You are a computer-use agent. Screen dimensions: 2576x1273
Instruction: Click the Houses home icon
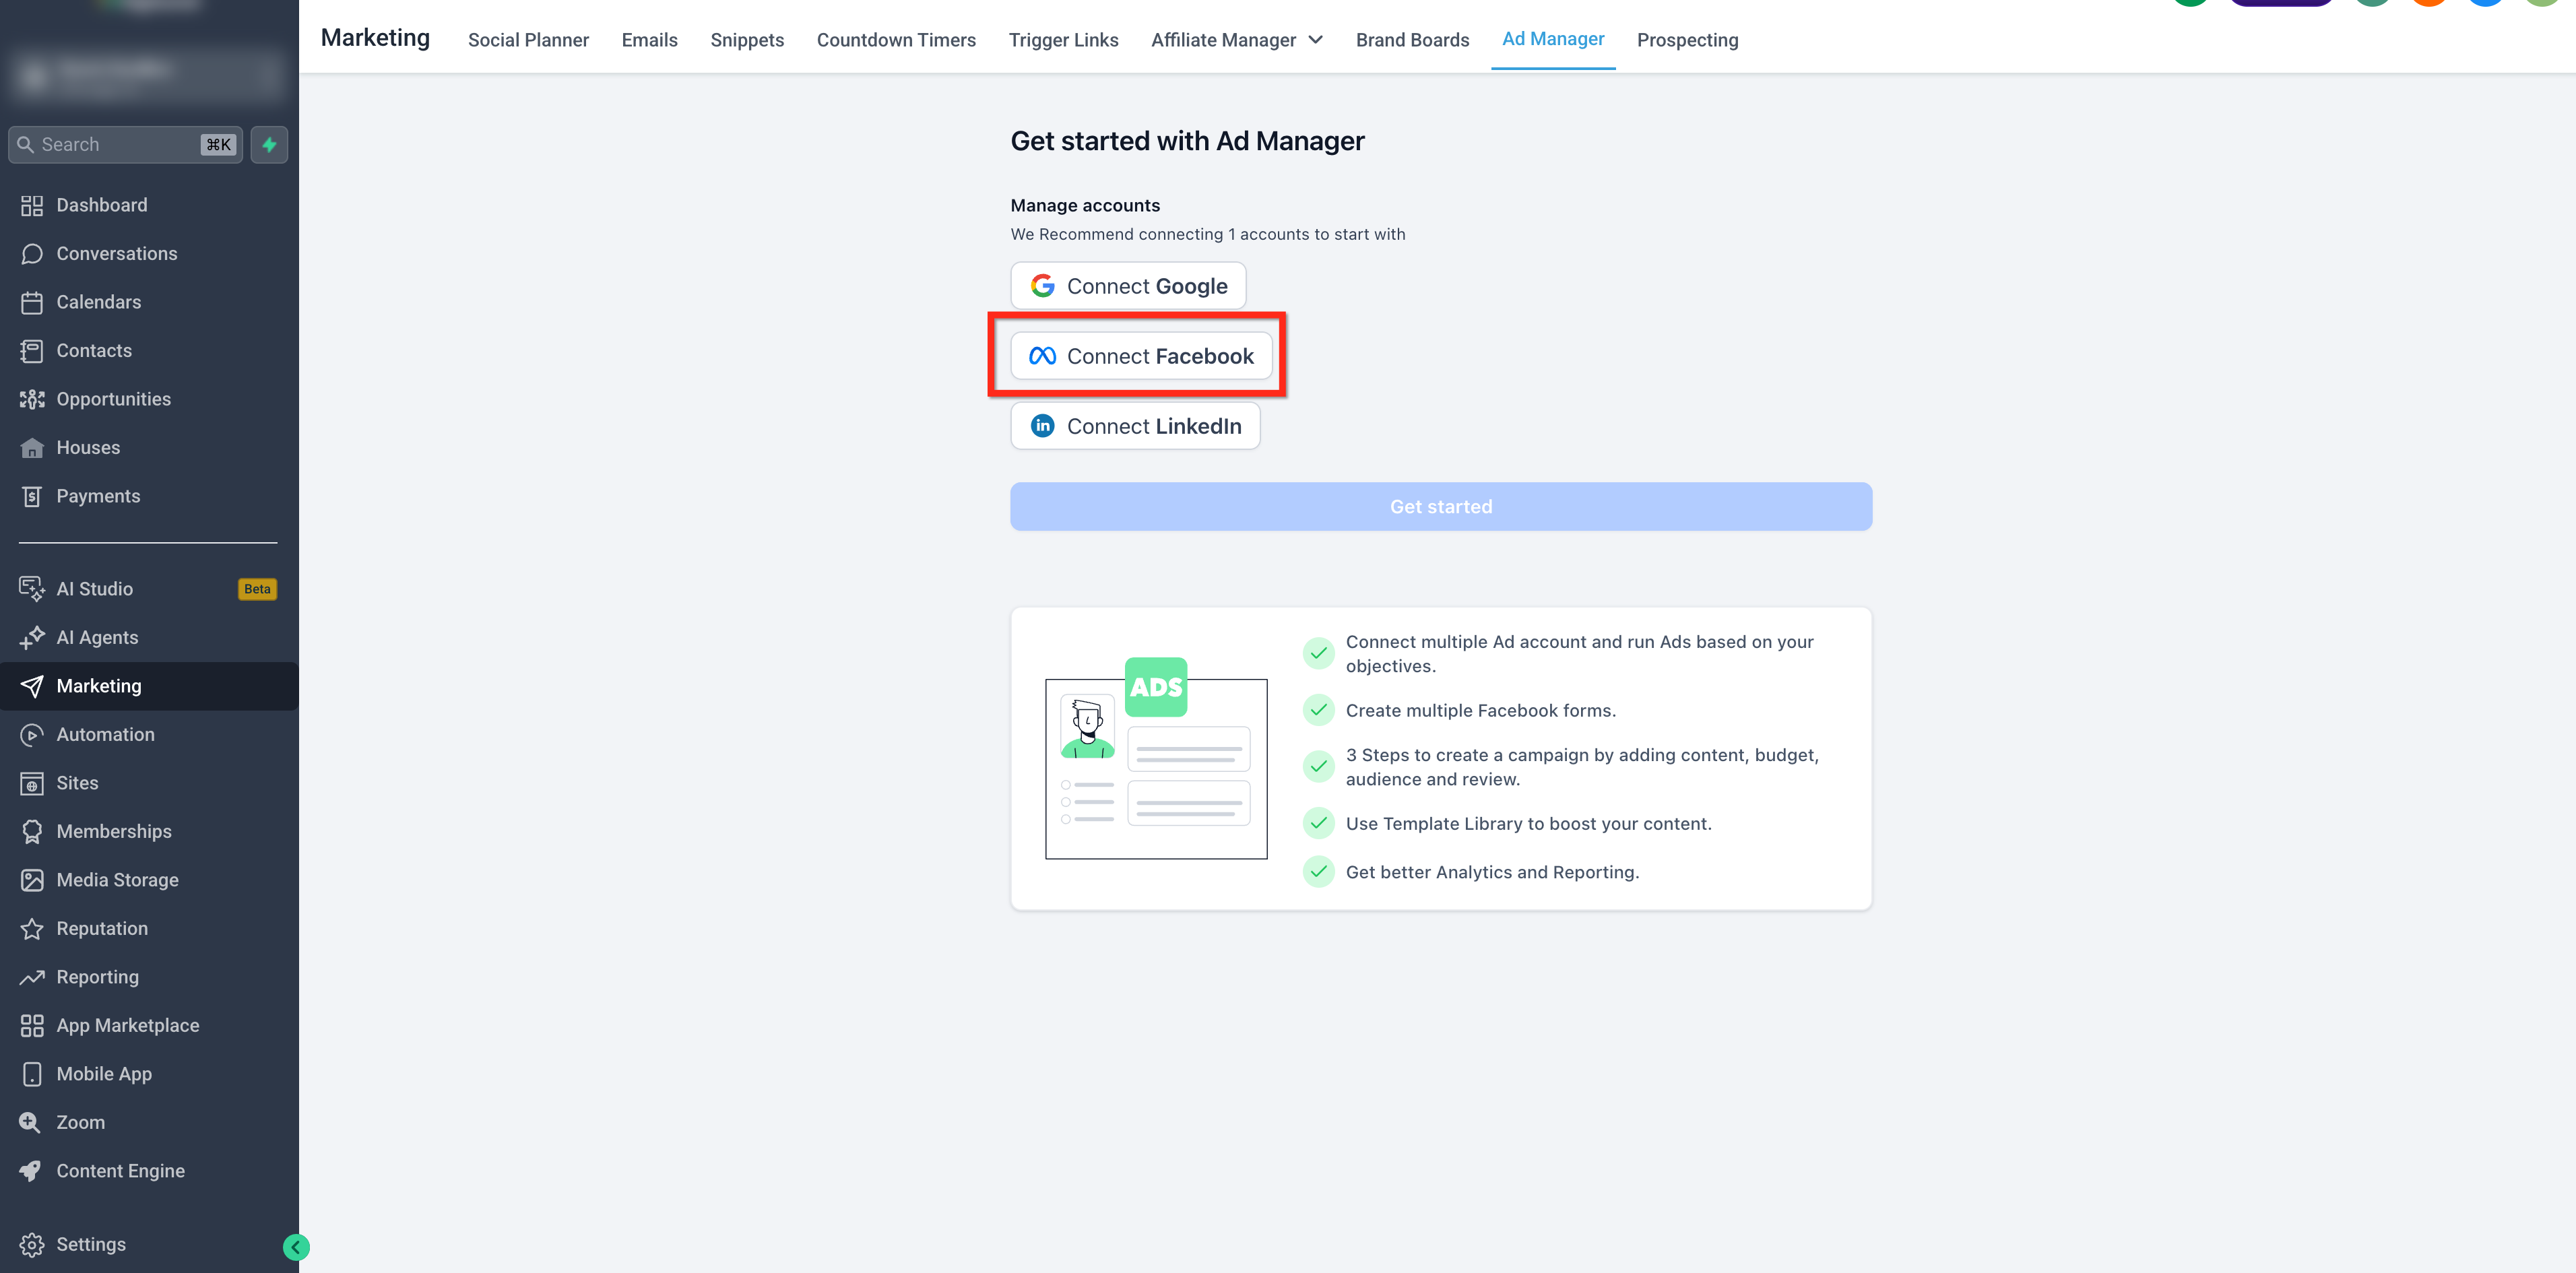[x=32, y=448]
